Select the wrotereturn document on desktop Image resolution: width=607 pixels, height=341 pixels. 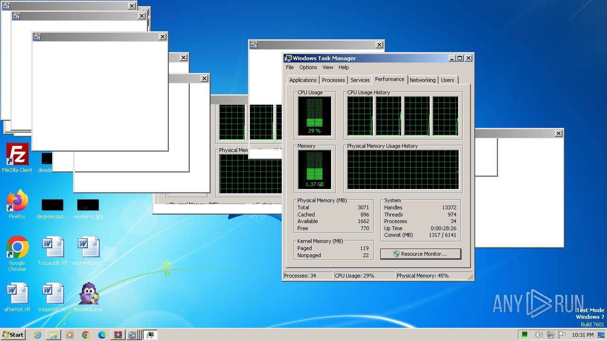click(x=88, y=251)
